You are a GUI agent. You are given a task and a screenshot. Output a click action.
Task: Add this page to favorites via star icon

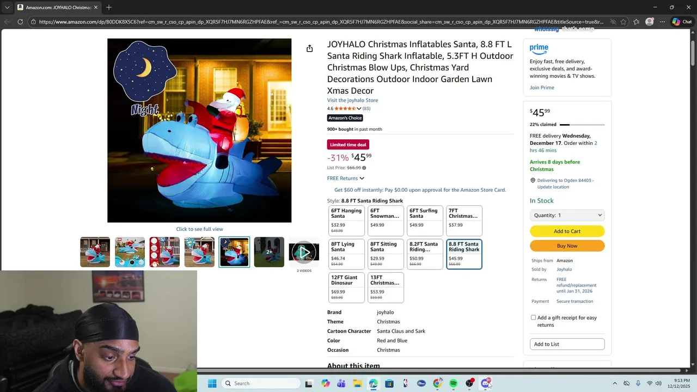pyautogui.click(x=623, y=22)
